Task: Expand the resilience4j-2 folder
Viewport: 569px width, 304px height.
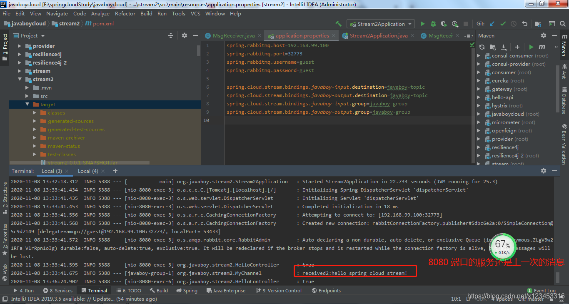Action: [x=19, y=63]
